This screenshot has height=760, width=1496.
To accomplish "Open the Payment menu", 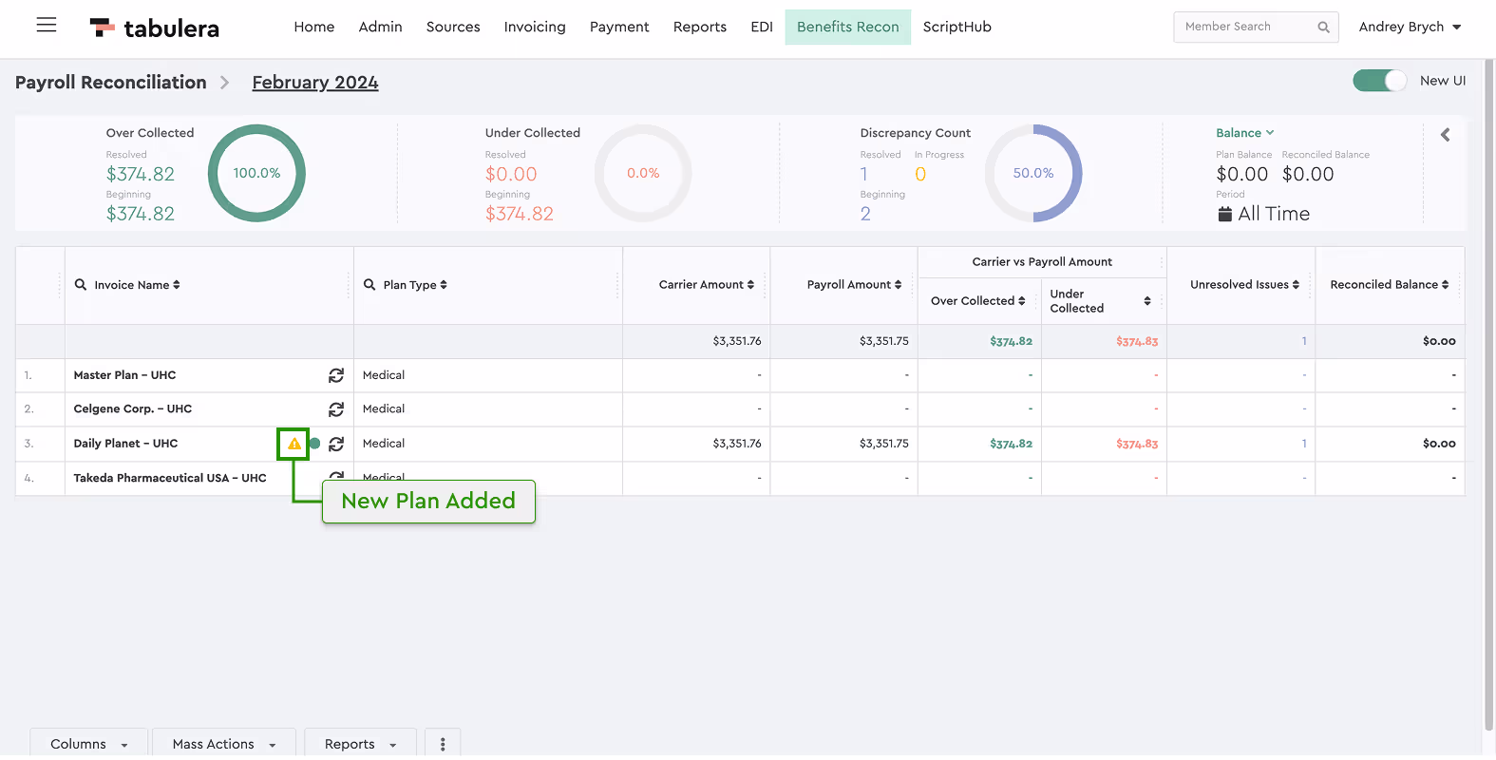I will tap(619, 27).
